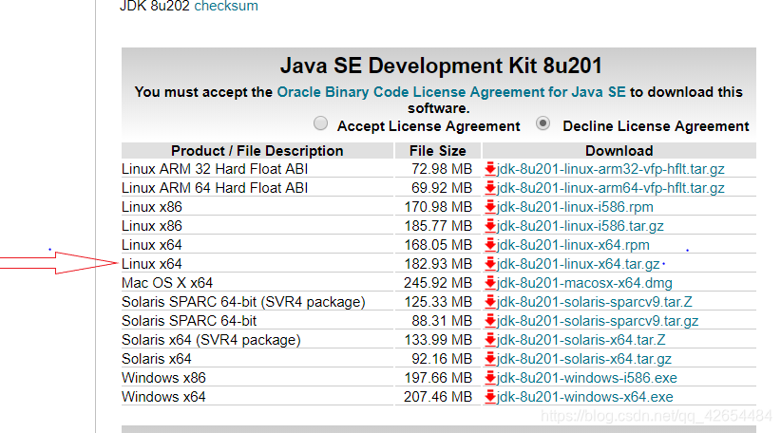This screenshot has width=781, height=433.
Task: Click Linux ARM 32 Hard Float ABI text
Action: (215, 169)
